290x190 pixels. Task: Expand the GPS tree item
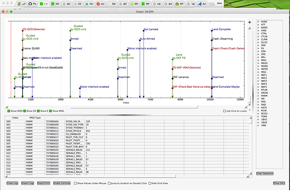(258, 54)
